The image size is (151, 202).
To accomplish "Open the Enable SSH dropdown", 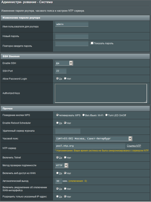I will click(64, 63).
